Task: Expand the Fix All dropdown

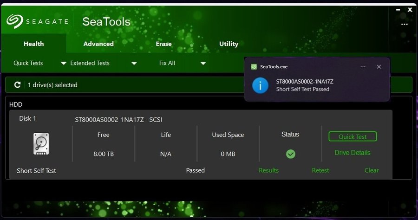Action: pyautogui.click(x=203, y=63)
